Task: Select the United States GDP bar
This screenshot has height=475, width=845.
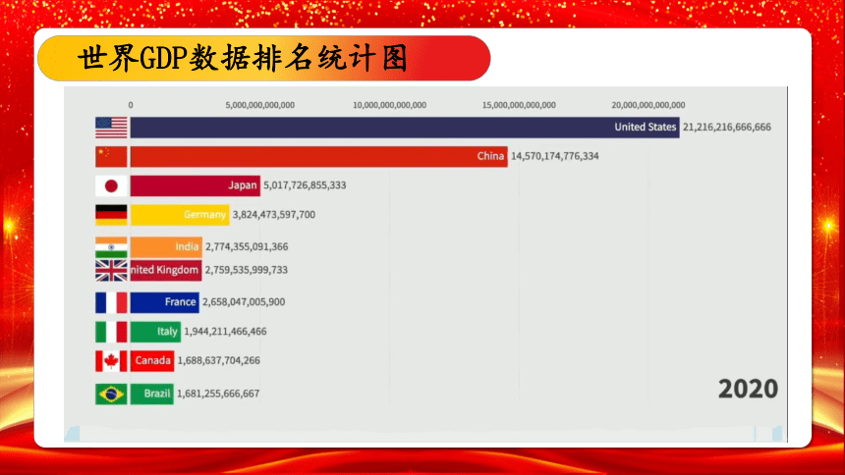Action: (405, 128)
